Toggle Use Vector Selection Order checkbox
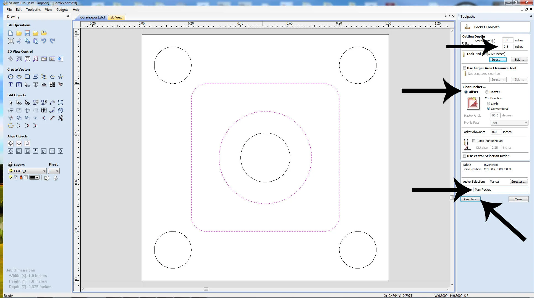The width and height of the screenshot is (534, 298). pos(464,156)
